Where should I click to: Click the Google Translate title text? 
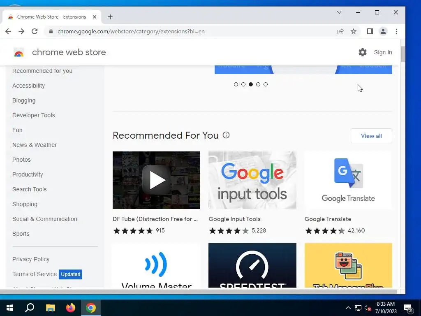click(328, 219)
